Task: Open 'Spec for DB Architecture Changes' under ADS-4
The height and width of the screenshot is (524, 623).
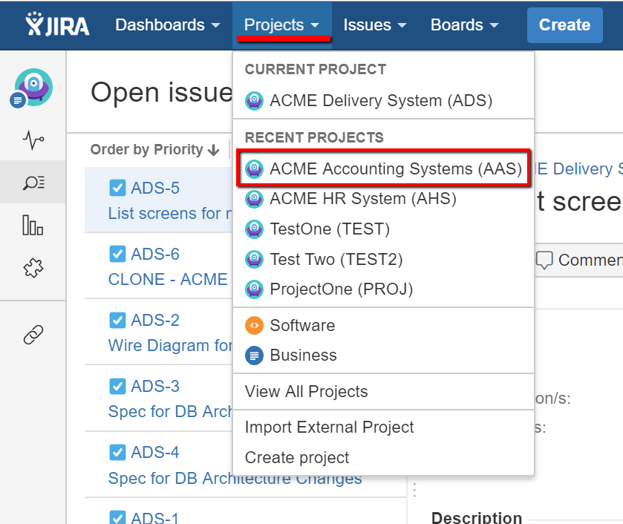Action: pyautogui.click(x=235, y=478)
